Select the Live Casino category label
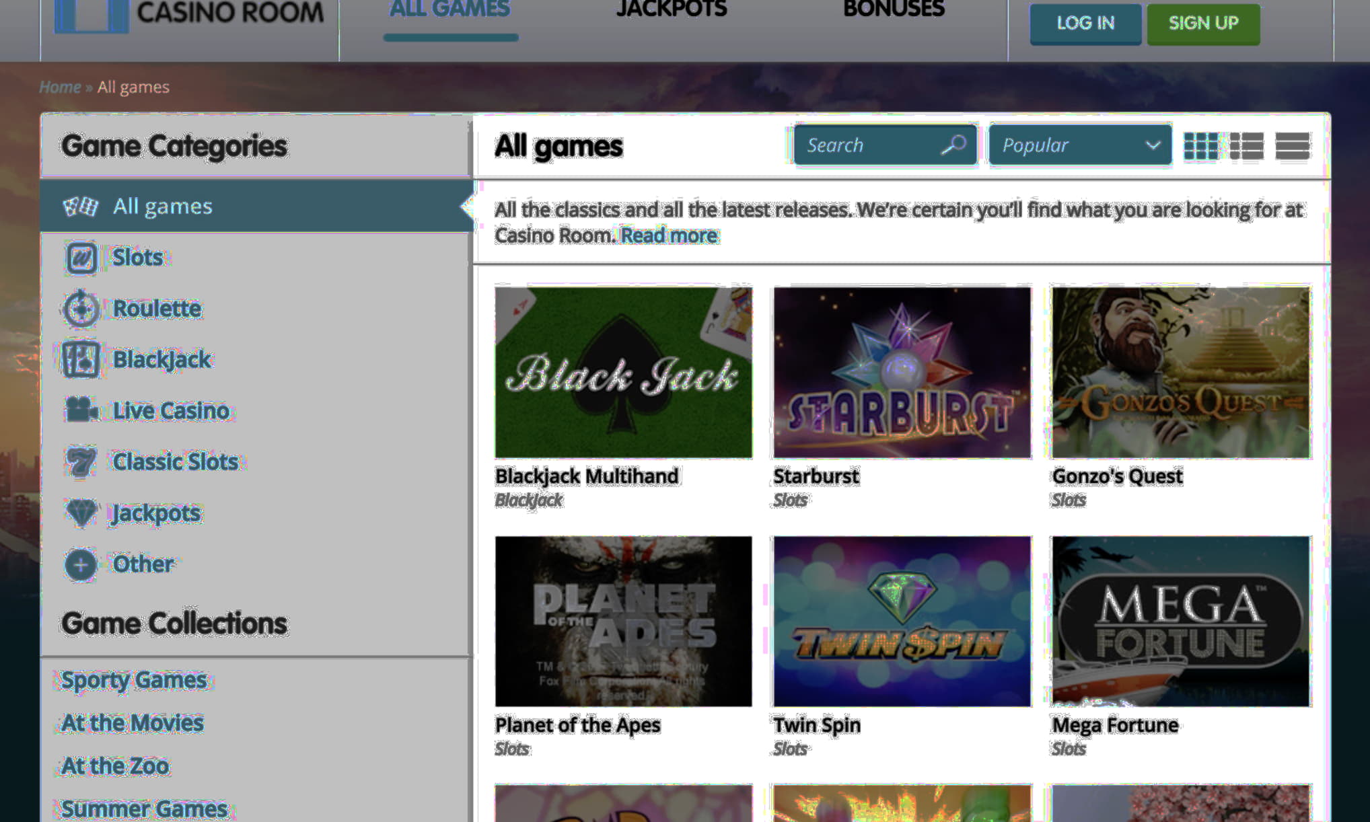 [171, 410]
